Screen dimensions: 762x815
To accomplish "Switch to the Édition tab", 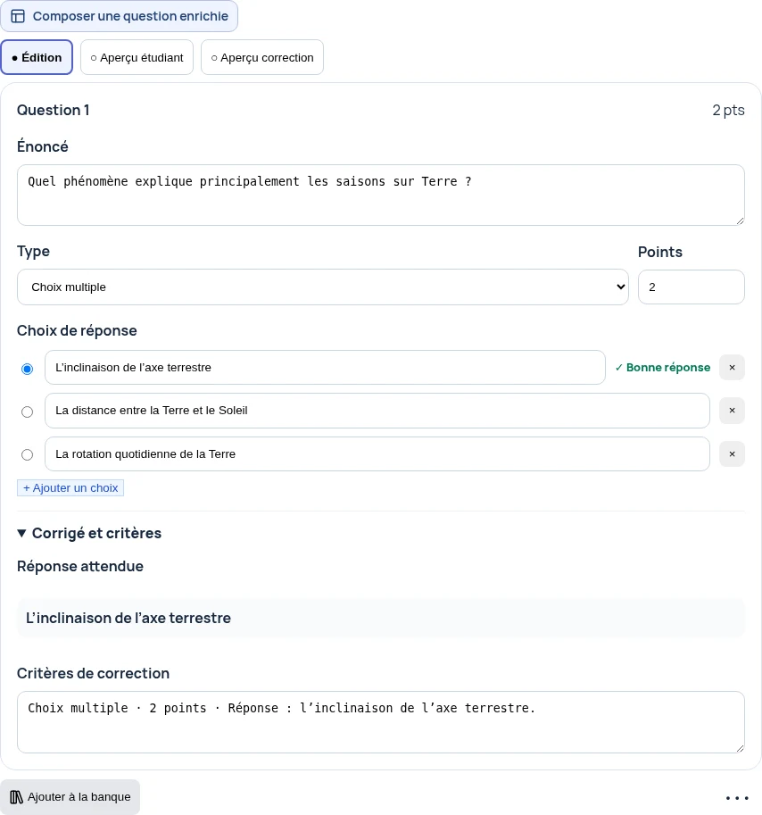I will (37, 57).
